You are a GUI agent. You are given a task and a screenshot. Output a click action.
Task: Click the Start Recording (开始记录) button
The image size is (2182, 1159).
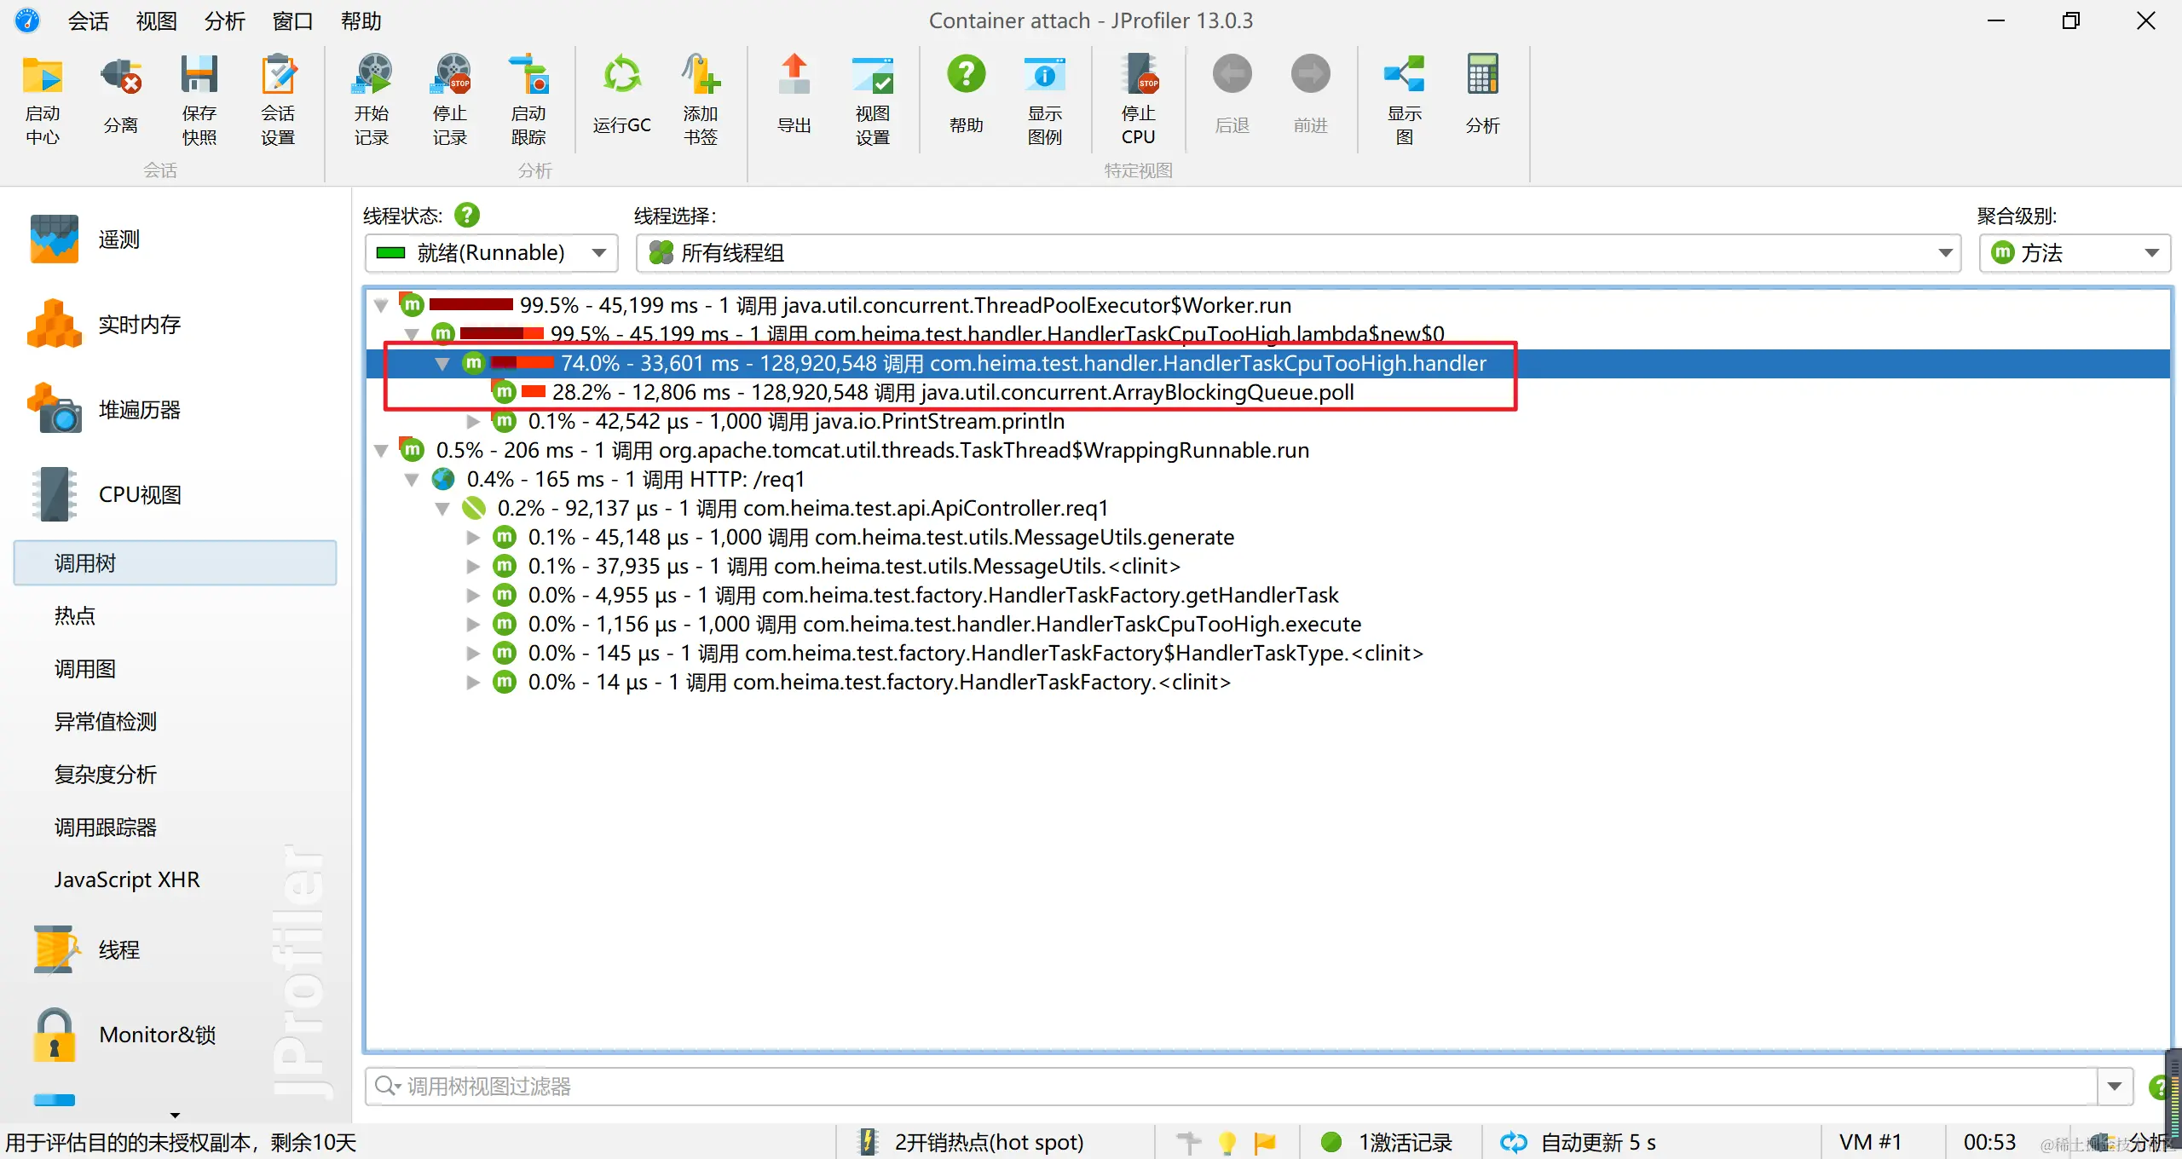point(372,77)
